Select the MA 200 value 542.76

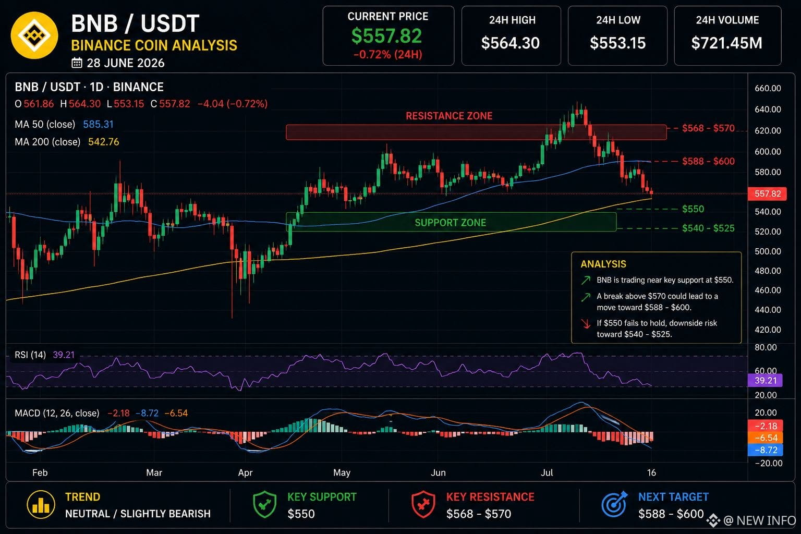point(104,142)
